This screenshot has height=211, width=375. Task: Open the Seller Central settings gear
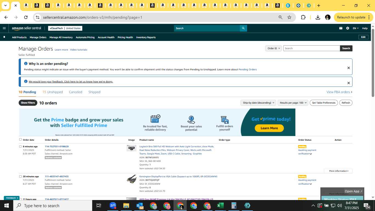pos(348,28)
